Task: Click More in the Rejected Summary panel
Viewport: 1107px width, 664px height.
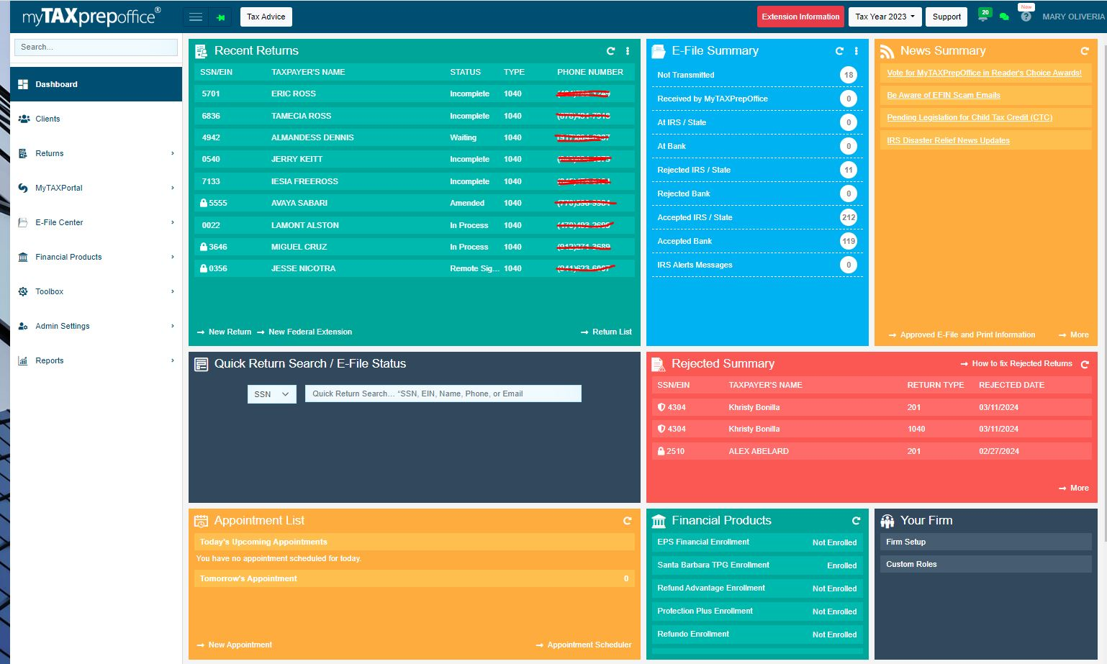Action: (1074, 488)
